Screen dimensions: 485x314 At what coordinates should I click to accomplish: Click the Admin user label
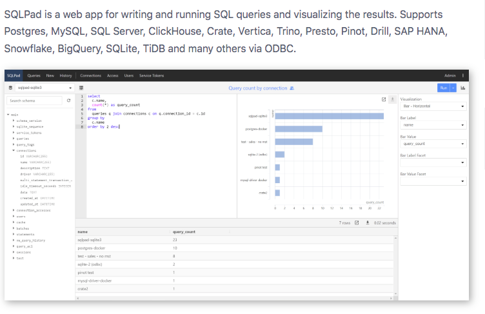(x=450, y=75)
